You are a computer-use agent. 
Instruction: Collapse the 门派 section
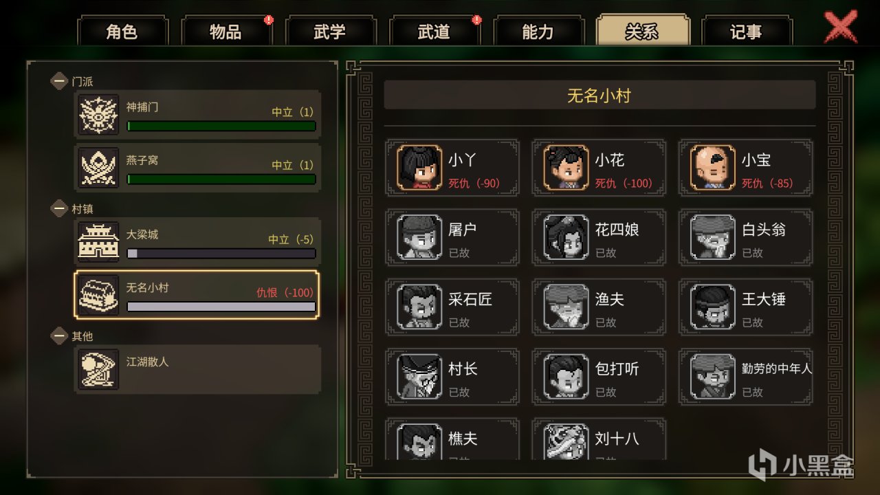click(59, 81)
